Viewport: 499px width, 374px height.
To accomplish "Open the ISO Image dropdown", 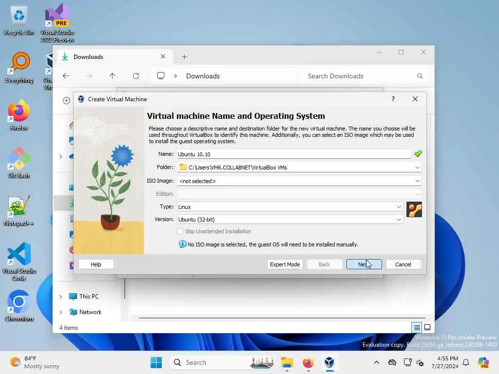I will (417, 181).
